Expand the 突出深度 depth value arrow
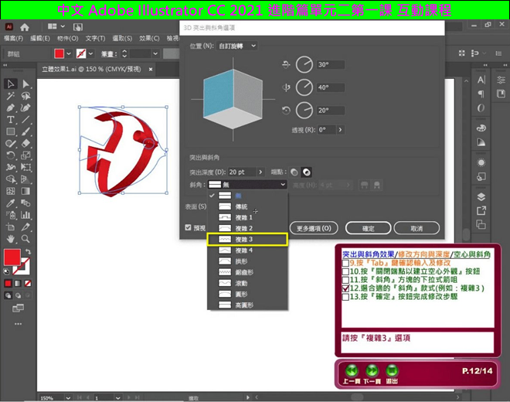The height and width of the screenshot is (402, 510). pyautogui.click(x=260, y=172)
